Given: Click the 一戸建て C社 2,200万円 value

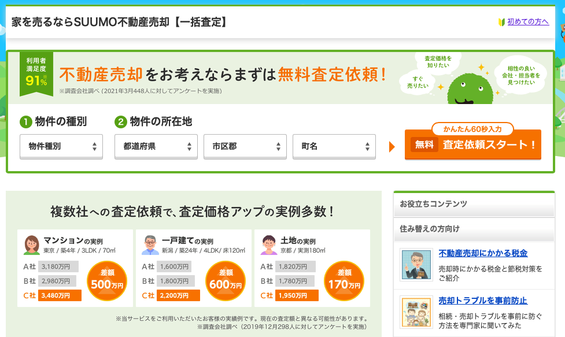Looking at the screenshot, I should [178, 295].
